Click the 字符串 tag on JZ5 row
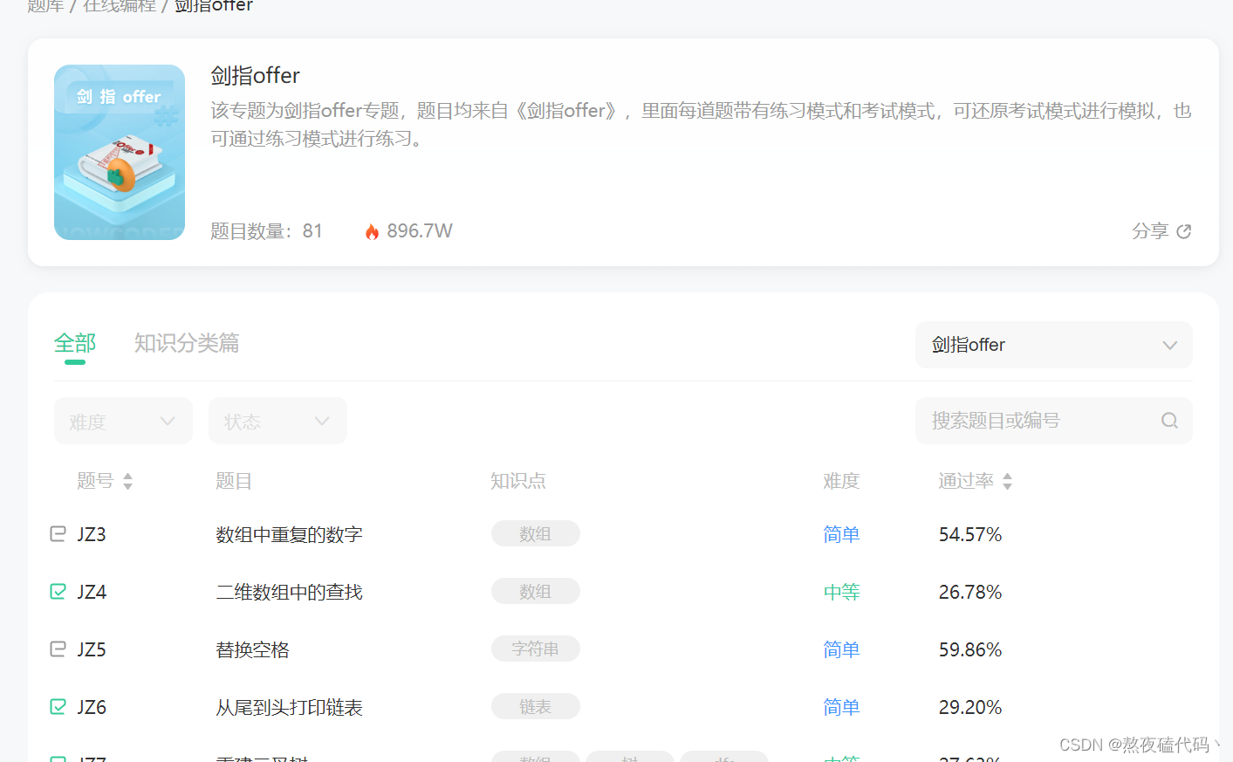This screenshot has width=1233, height=762. click(536, 649)
